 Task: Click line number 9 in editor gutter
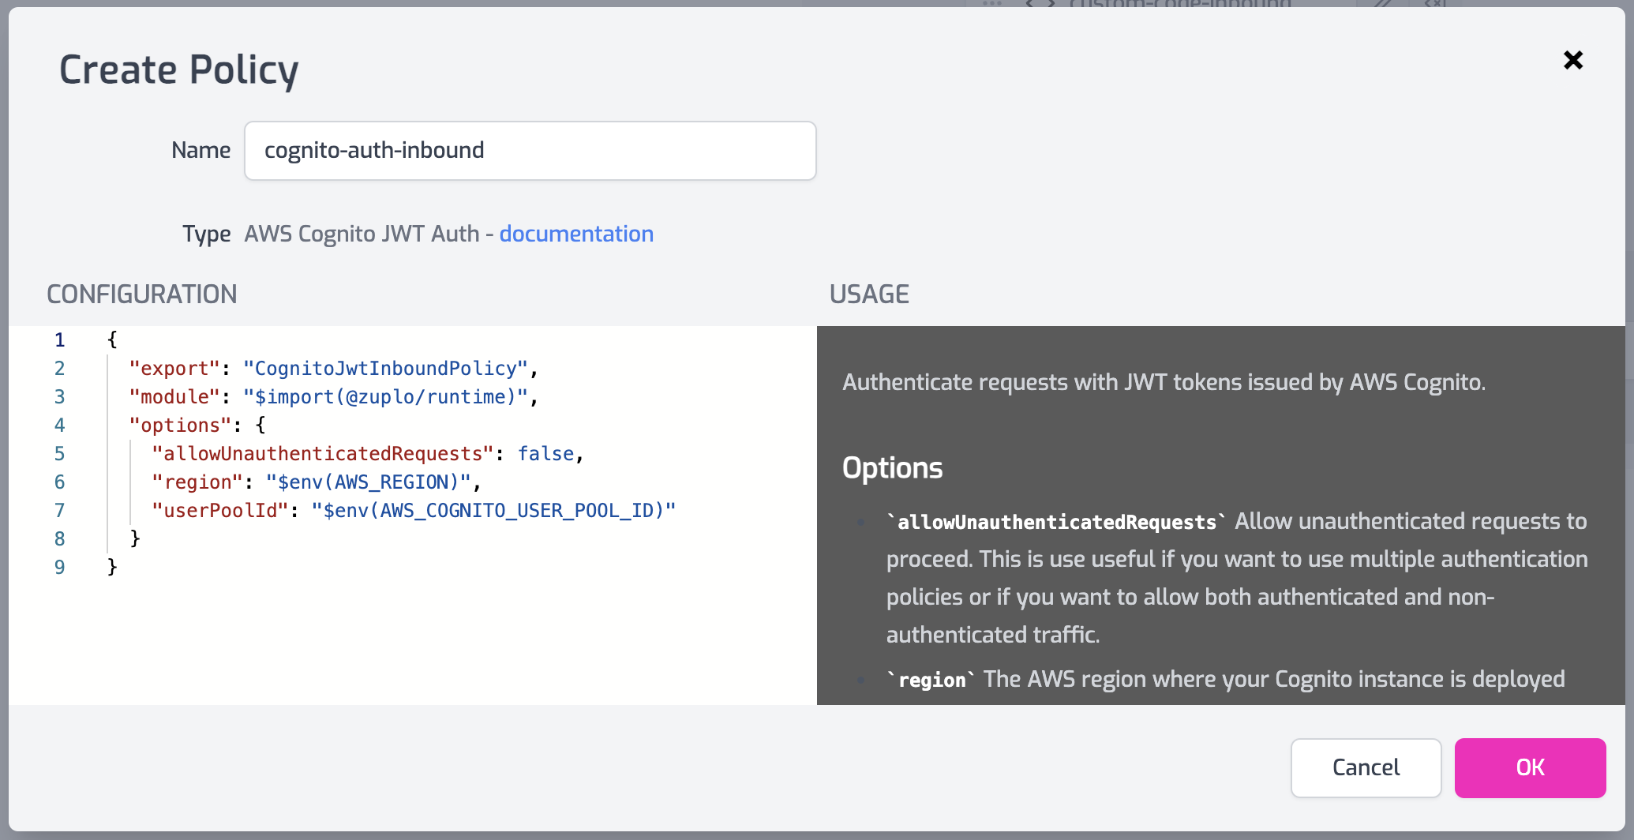[60, 568]
